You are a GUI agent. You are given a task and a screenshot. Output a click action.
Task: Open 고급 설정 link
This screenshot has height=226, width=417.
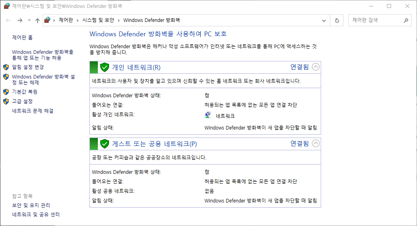22,101
